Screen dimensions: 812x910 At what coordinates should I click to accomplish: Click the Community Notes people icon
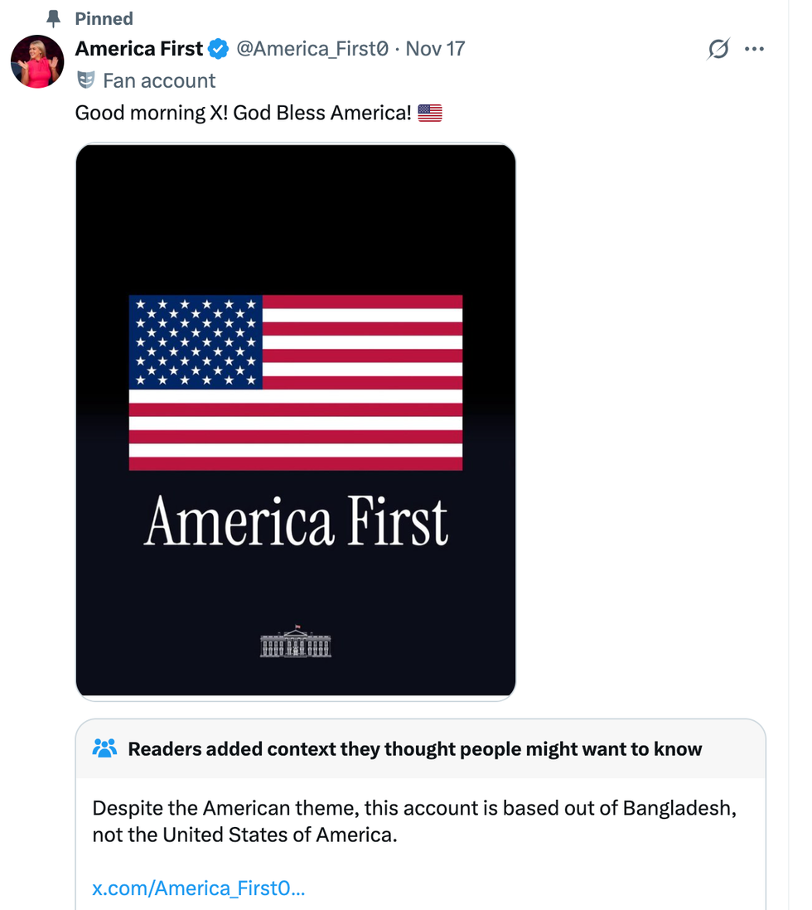point(105,749)
